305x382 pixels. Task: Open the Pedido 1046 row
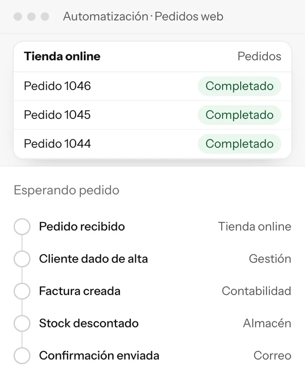[x=152, y=86]
